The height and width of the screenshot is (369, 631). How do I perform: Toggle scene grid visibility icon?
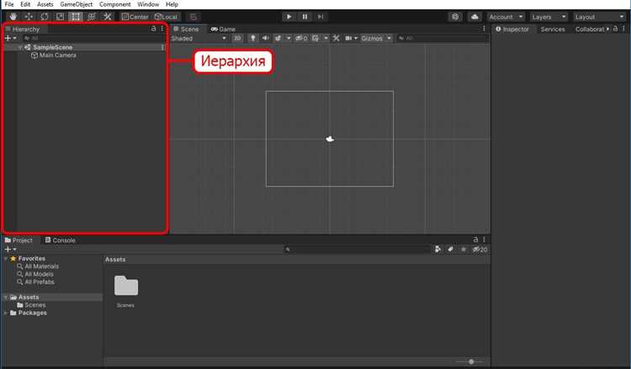tap(315, 39)
